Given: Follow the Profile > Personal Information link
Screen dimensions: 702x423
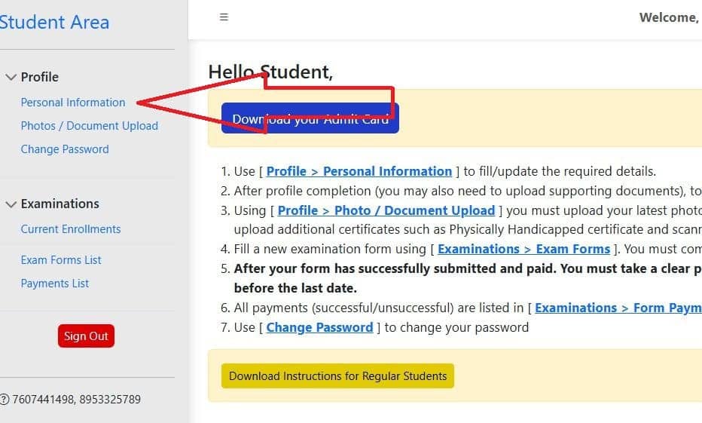Looking at the screenshot, I should coord(359,171).
